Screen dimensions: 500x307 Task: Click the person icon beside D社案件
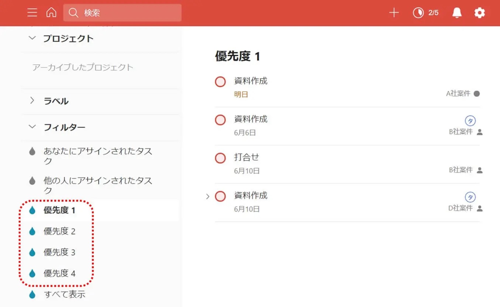pyautogui.click(x=480, y=208)
